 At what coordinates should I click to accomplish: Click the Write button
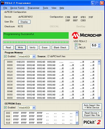[20, 48]
